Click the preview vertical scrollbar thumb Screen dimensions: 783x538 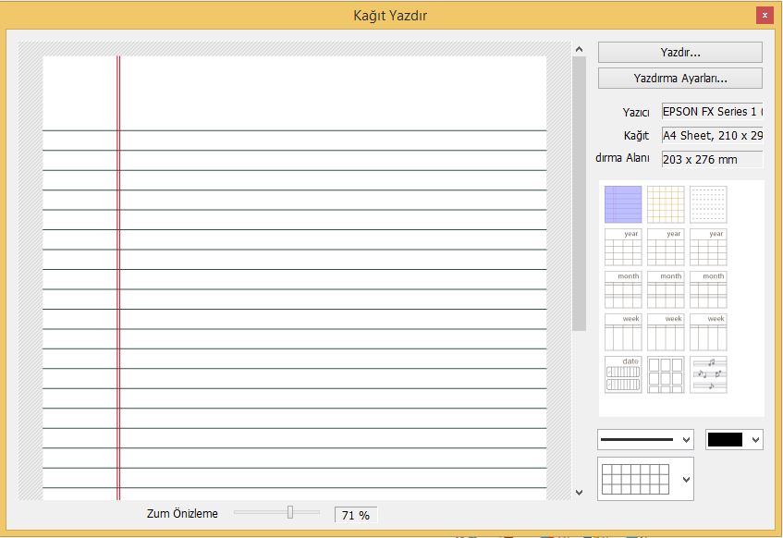580,193
